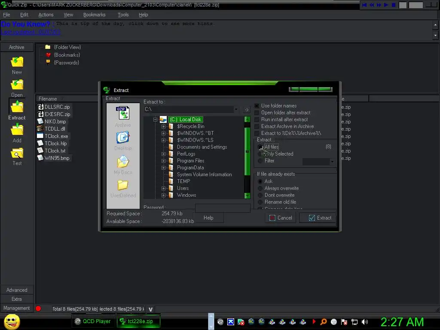
Task: Choose the UserDefined folder icon
Action: [x=123, y=185]
